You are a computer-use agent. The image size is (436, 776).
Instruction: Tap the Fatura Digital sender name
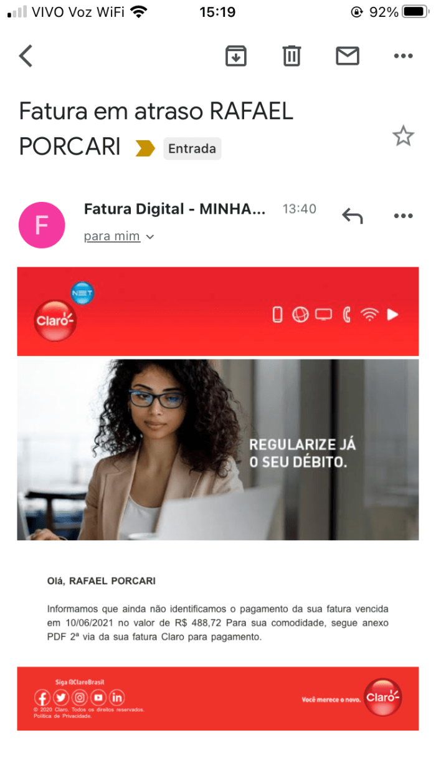(x=175, y=209)
